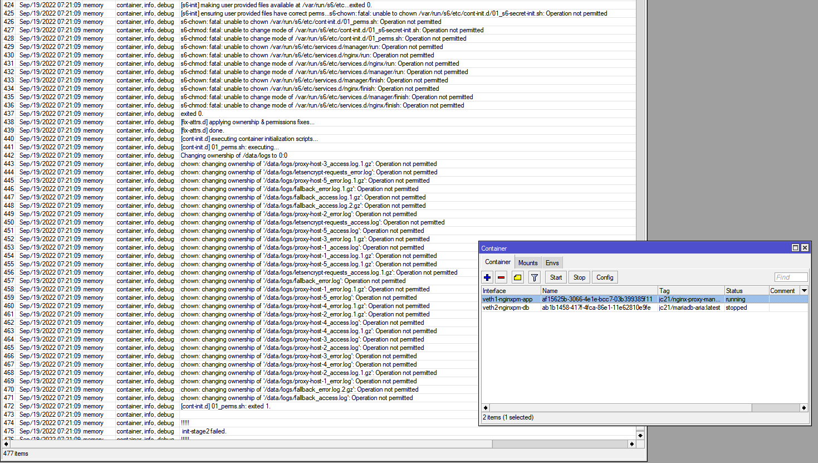This screenshot has height=463, width=818.
Task: Select log entry 438 fix-attrs.d applying ownership
Action: (x=318, y=122)
